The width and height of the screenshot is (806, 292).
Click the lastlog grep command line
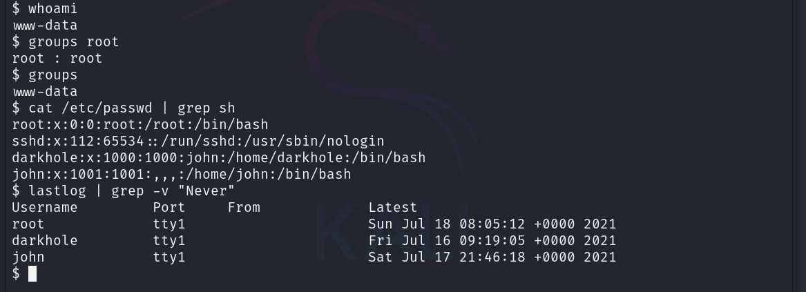click(x=131, y=191)
